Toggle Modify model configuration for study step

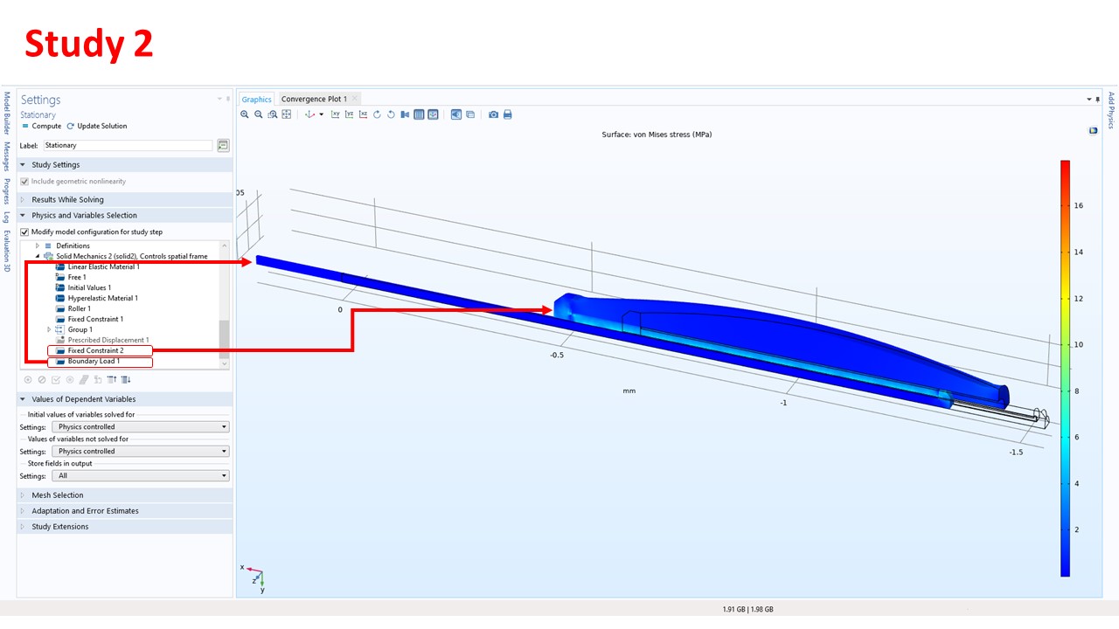point(24,232)
